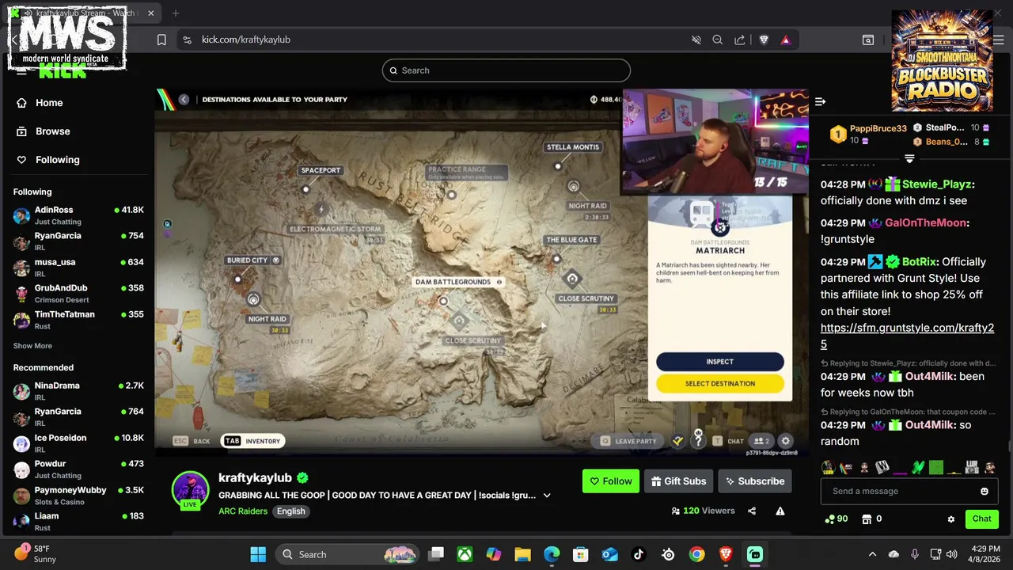Open PappiBruce33 top gifter entry
This screenshot has width=1013, height=570.
tap(867, 135)
